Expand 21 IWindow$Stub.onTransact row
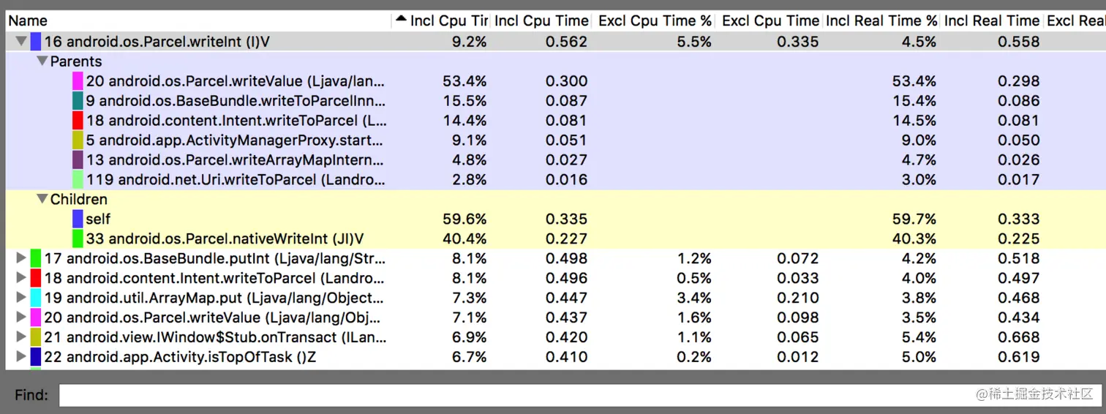The height and width of the screenshot is (414, 1106). [x=20, y=337]
